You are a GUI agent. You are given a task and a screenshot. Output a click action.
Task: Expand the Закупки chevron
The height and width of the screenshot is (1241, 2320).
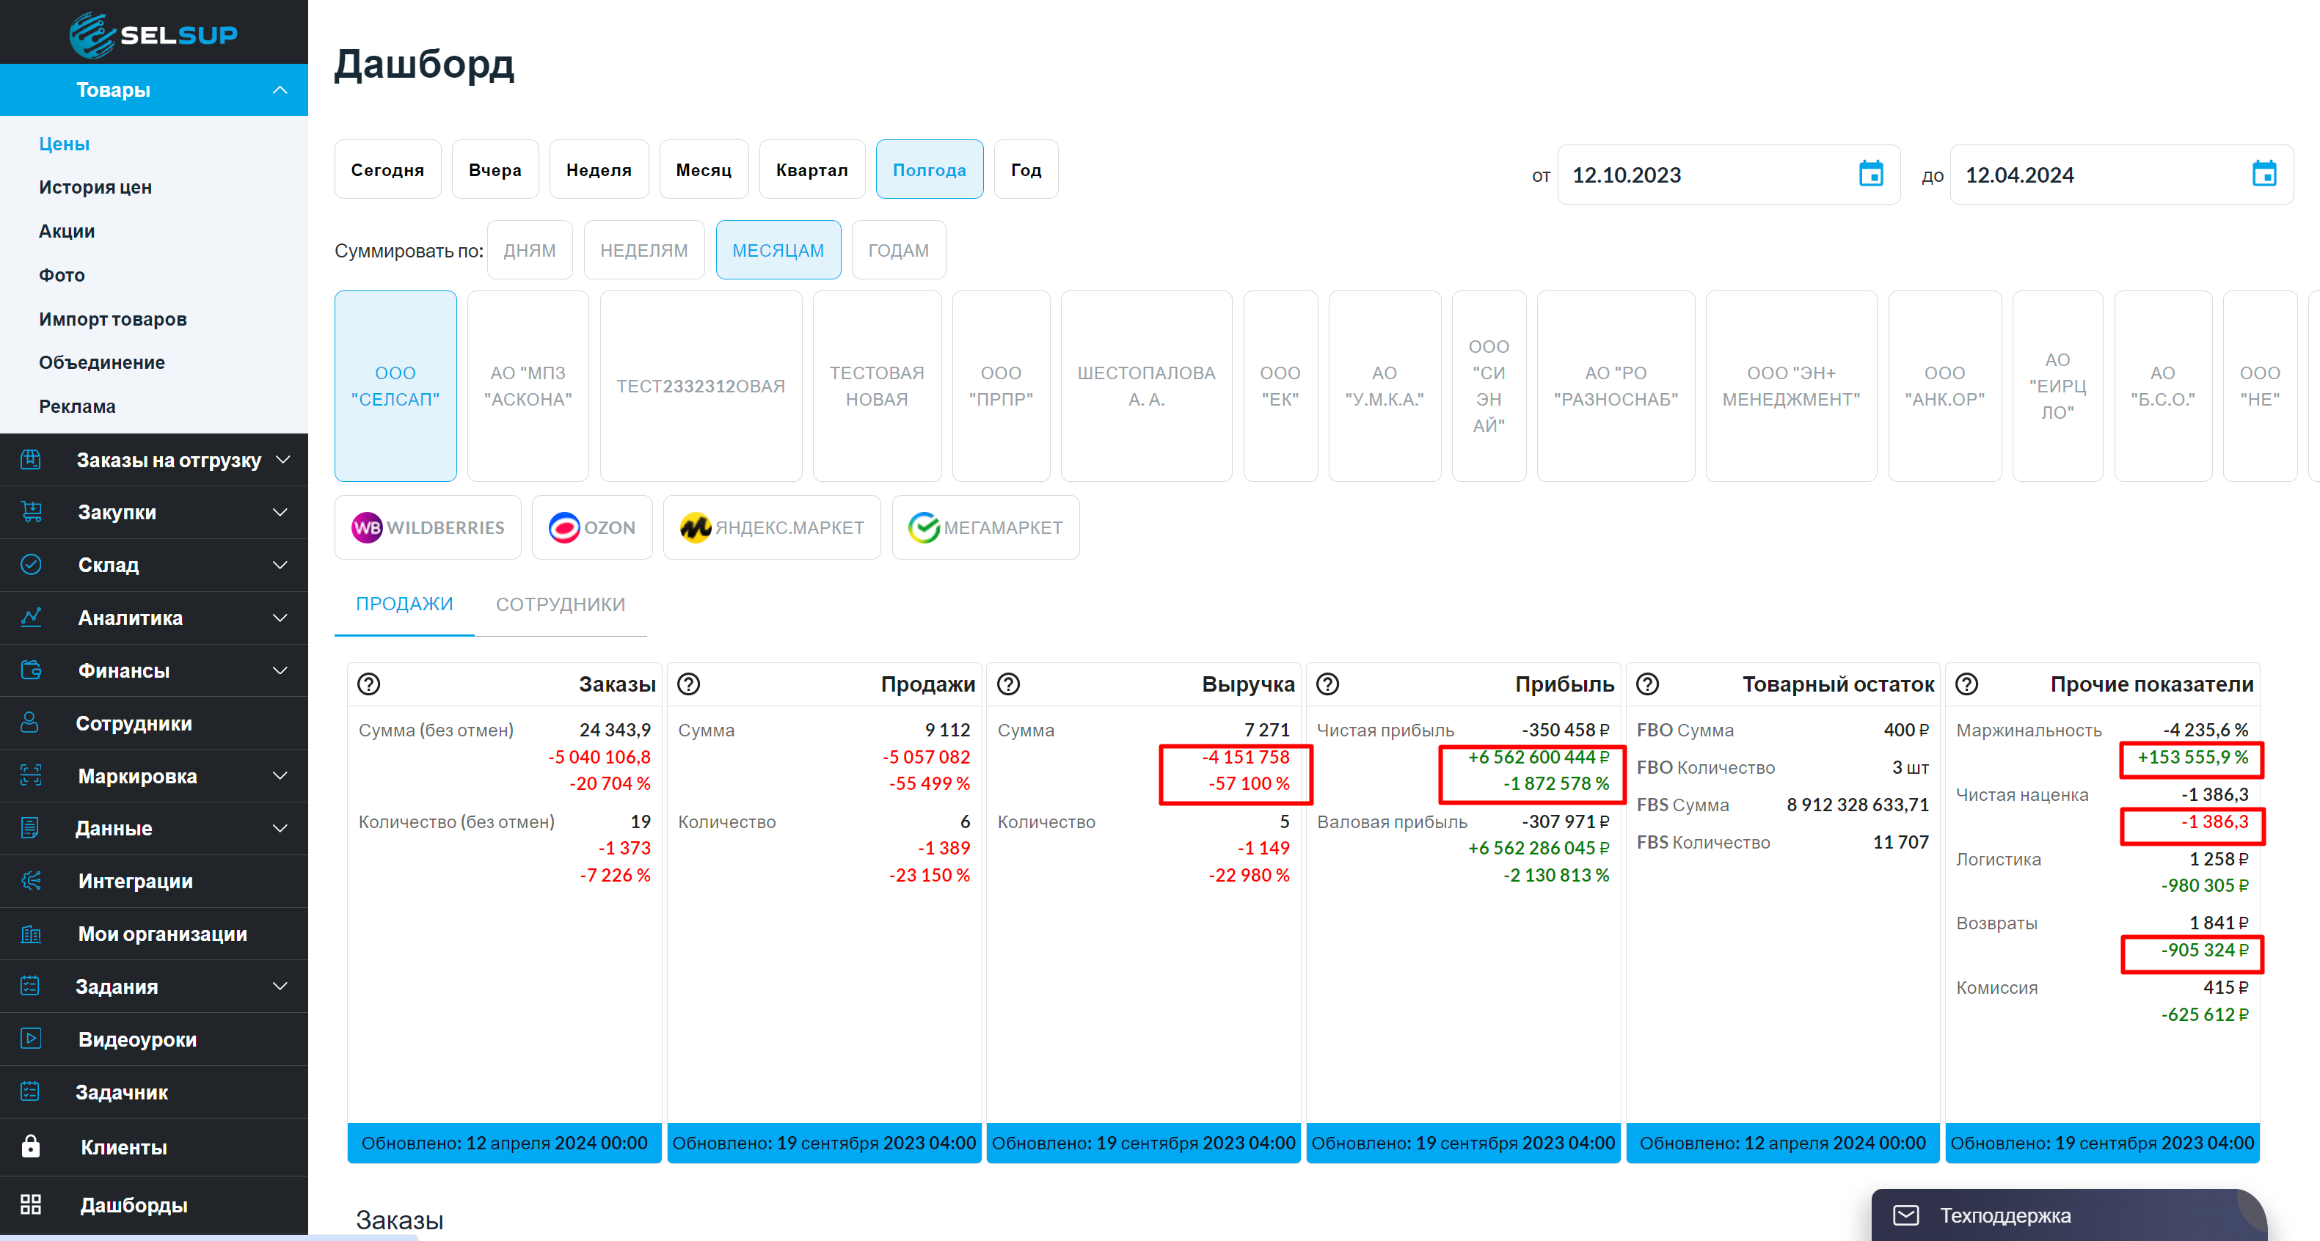pyautogui.click(x=280, y=513)
